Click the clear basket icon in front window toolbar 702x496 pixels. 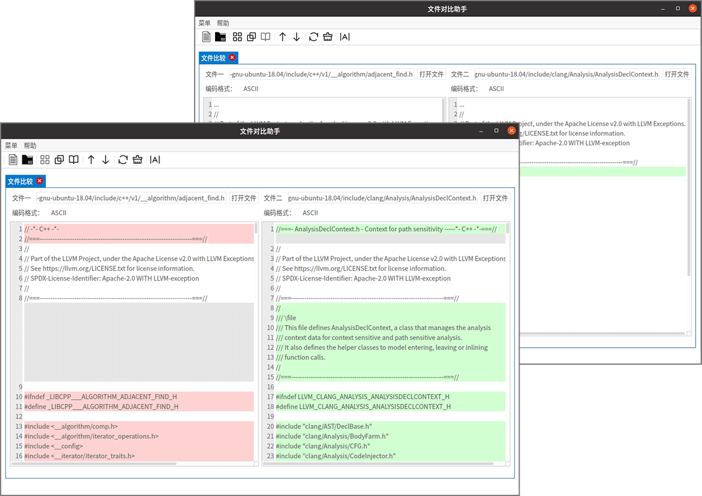coord(137,160)
